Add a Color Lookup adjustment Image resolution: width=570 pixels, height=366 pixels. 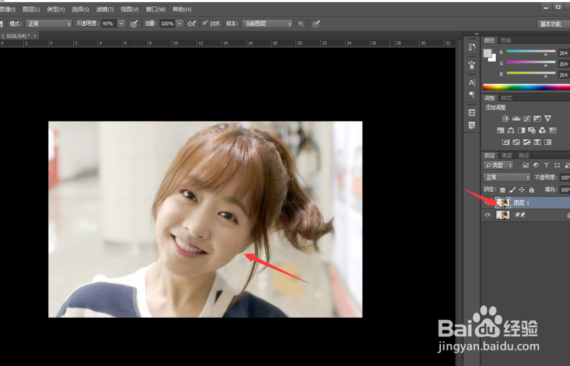pos(553,130)
